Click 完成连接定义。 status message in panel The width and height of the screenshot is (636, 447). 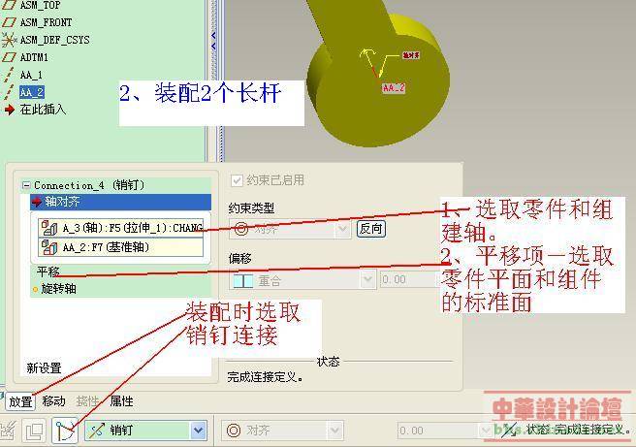click(265, 377)
